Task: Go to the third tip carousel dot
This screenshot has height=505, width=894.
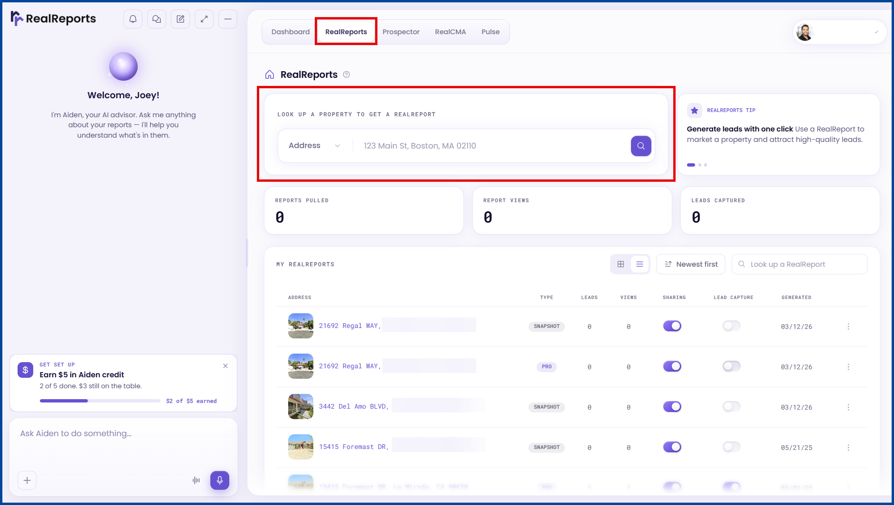Action: (x=706, y=165)
